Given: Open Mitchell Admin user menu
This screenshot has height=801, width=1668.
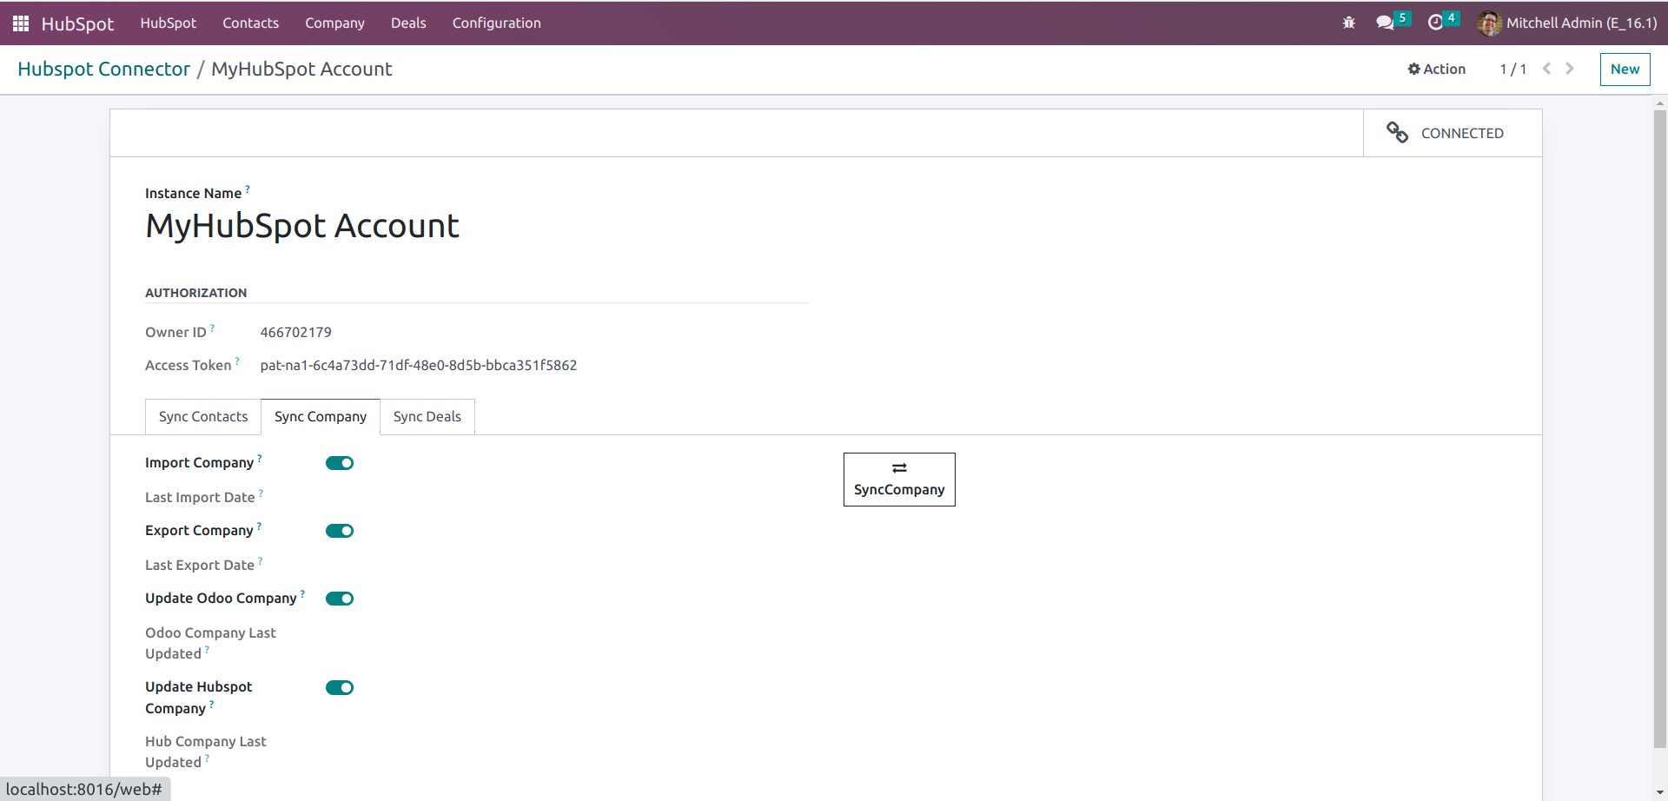Looking at the screenshot, I should pos(1567,23).
